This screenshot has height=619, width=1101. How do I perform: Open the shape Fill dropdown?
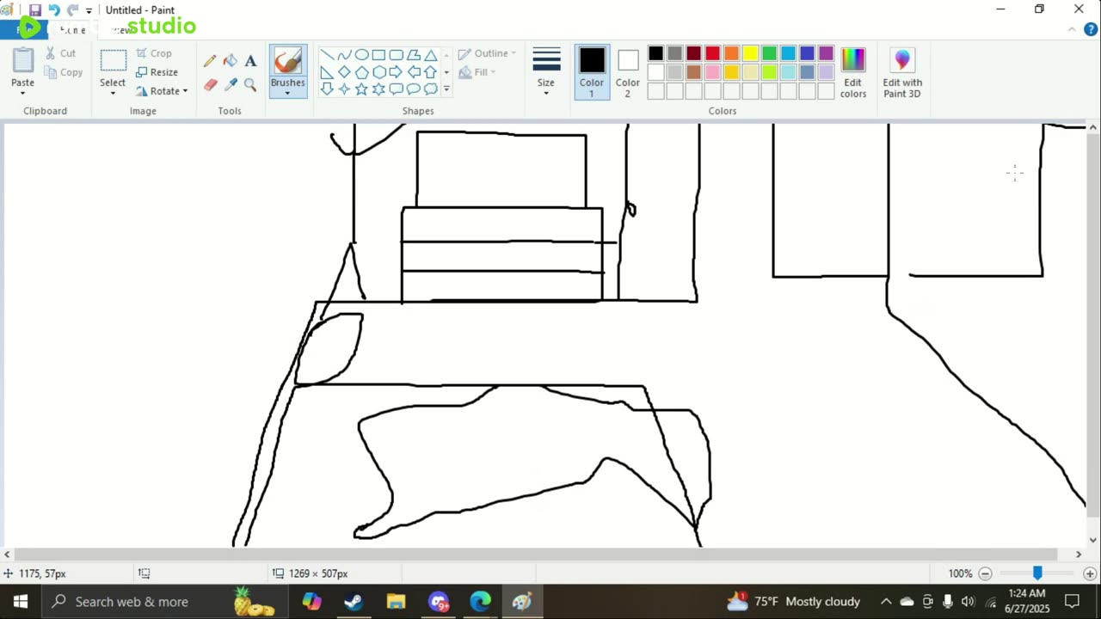[477, 72]
